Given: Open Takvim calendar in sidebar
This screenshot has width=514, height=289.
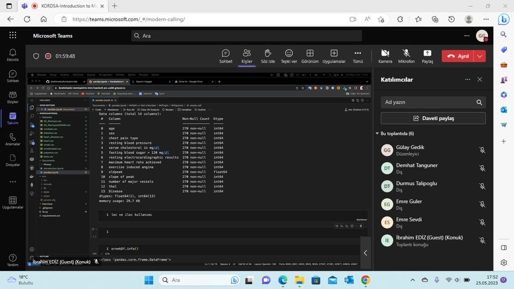Looking at the screenshot, I should click(x=13, y=119).
